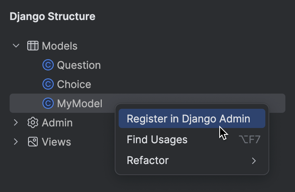Select the MyModel label in tree
Viewport: 295px width, 192px height.
(79, 104)
